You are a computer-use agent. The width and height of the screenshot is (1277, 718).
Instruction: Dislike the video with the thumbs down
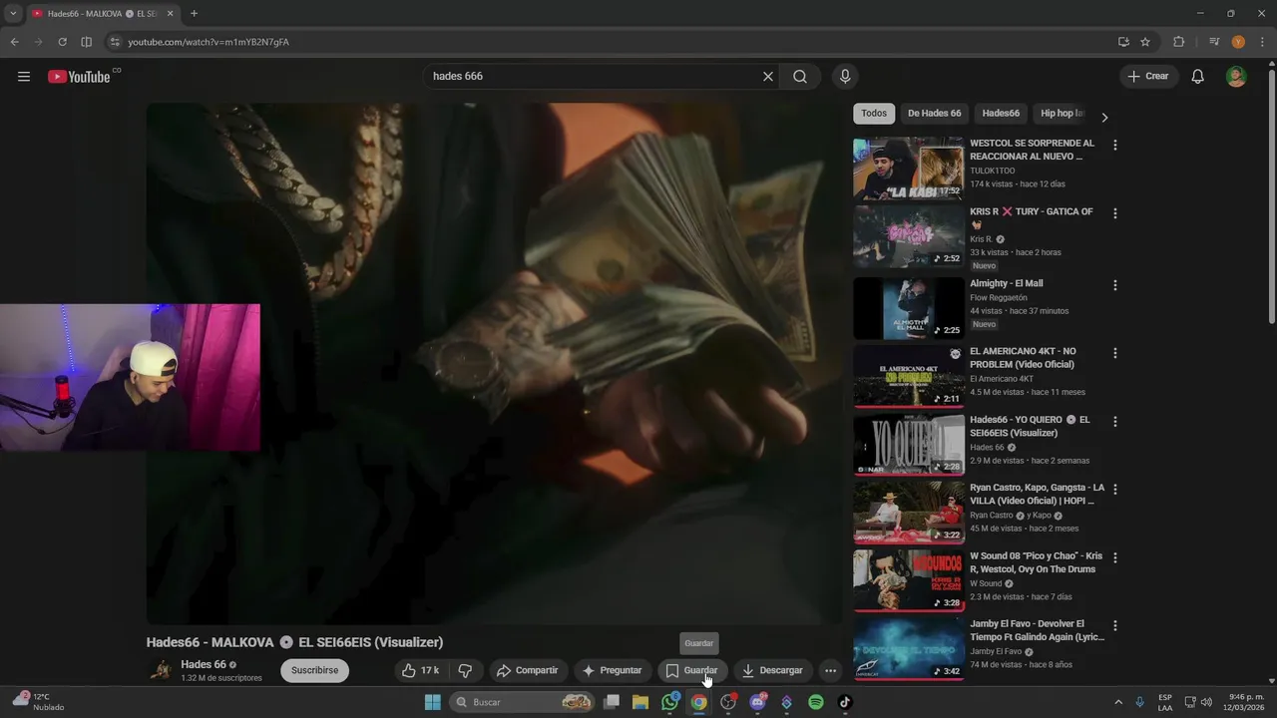point(465,671)
